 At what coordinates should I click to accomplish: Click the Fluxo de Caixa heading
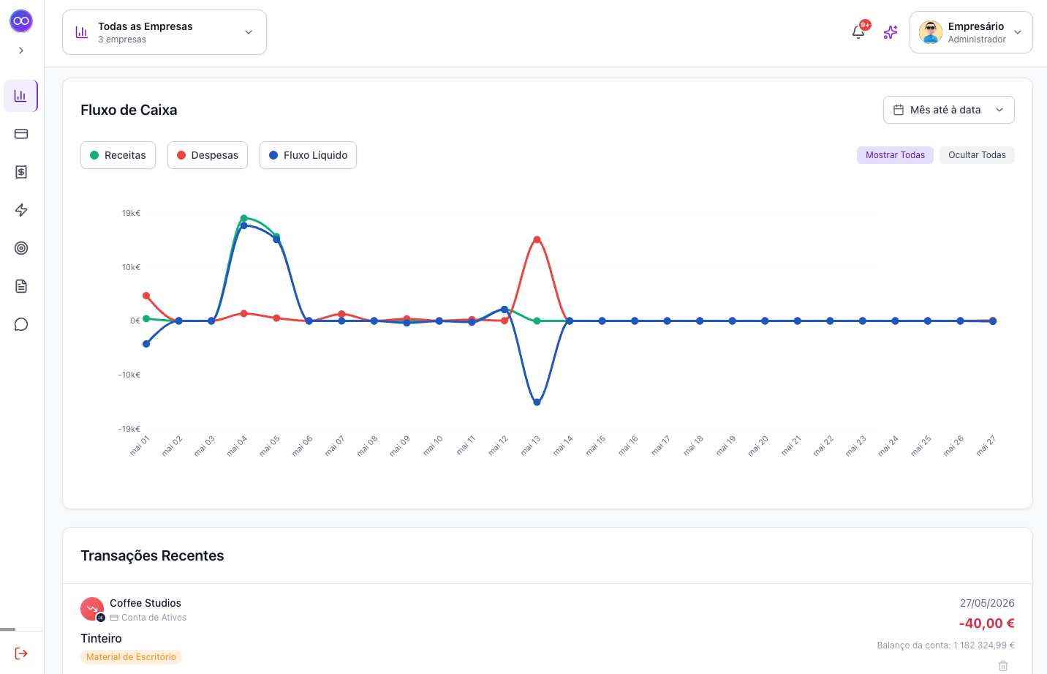coord(129,110)
